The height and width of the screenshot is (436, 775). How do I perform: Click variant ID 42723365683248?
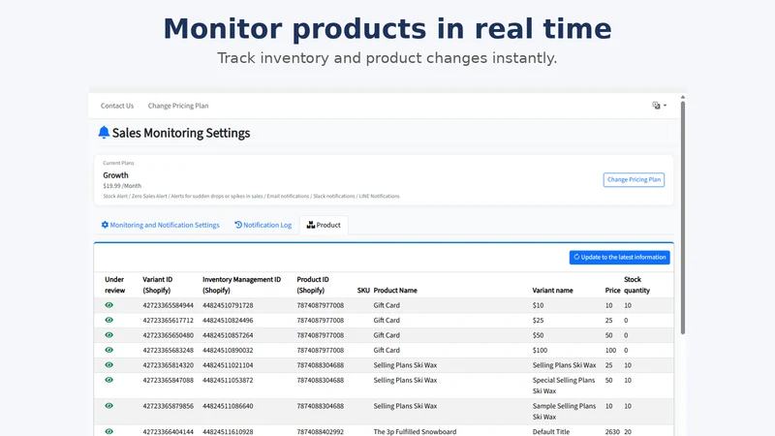coord(168,350)
